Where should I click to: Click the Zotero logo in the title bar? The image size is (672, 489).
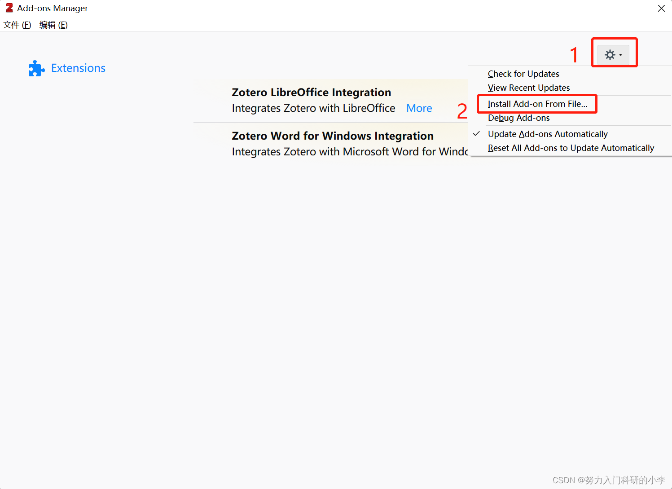pos(9,8)
